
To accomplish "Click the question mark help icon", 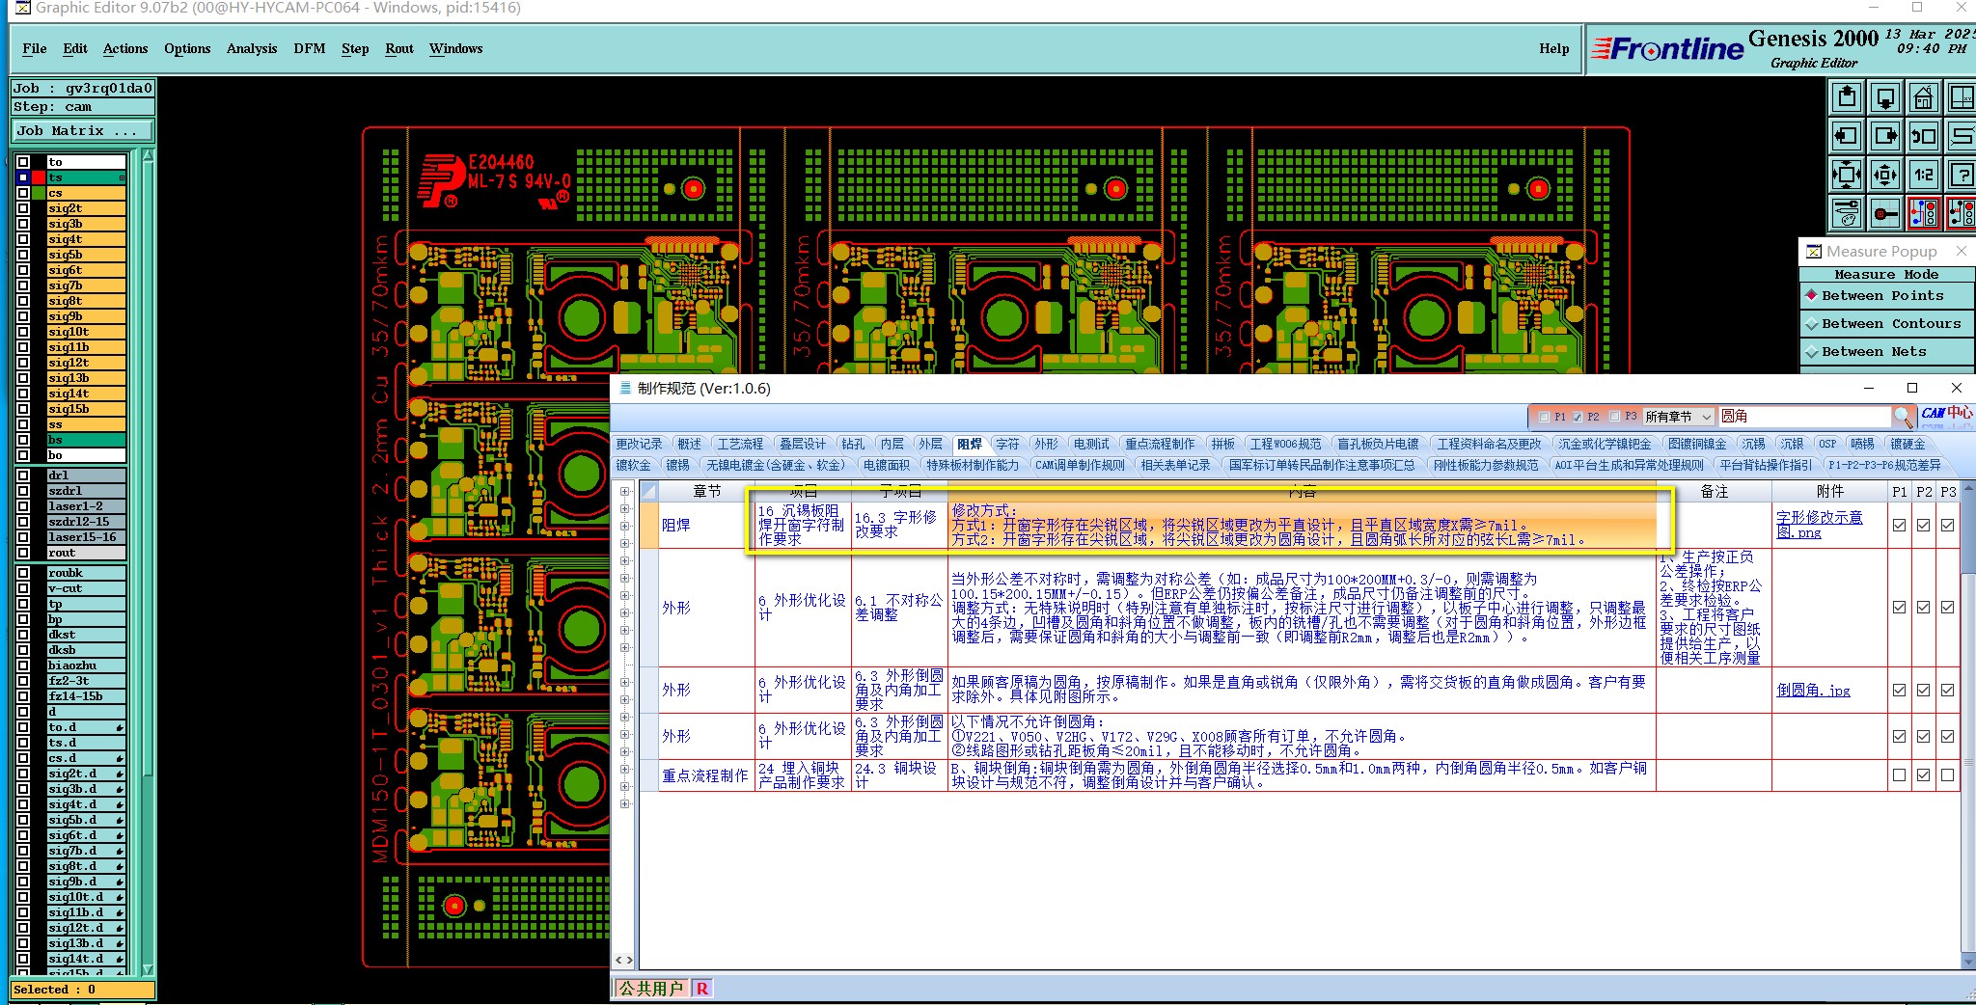I will (1962, 175).
